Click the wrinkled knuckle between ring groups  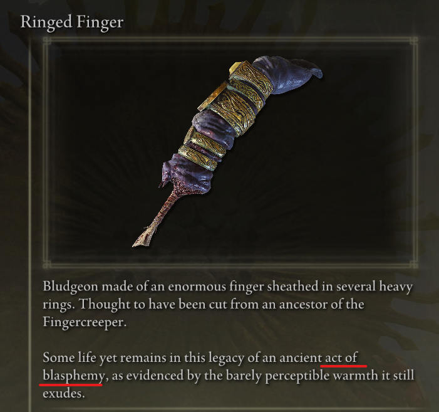pyautogui.click(x=212, y=126)
